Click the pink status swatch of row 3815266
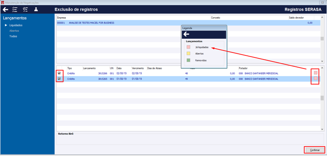 click(x=316, y=73)
